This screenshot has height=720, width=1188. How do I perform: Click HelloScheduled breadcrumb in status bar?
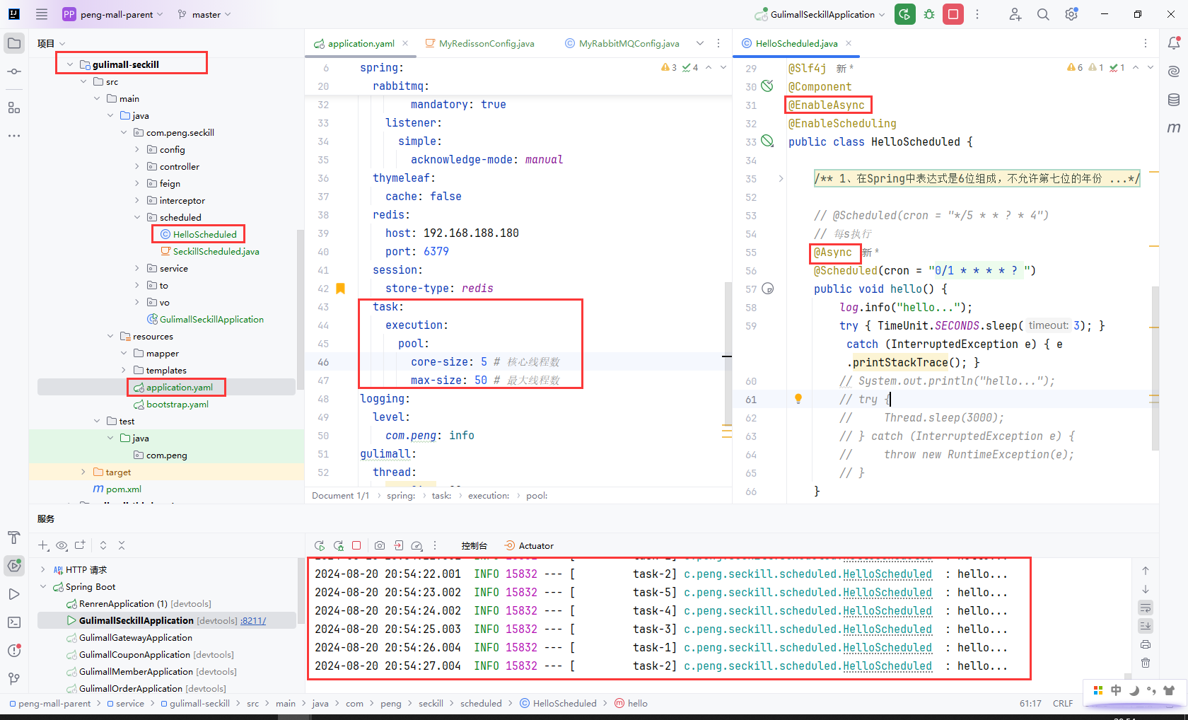[558, 703]
